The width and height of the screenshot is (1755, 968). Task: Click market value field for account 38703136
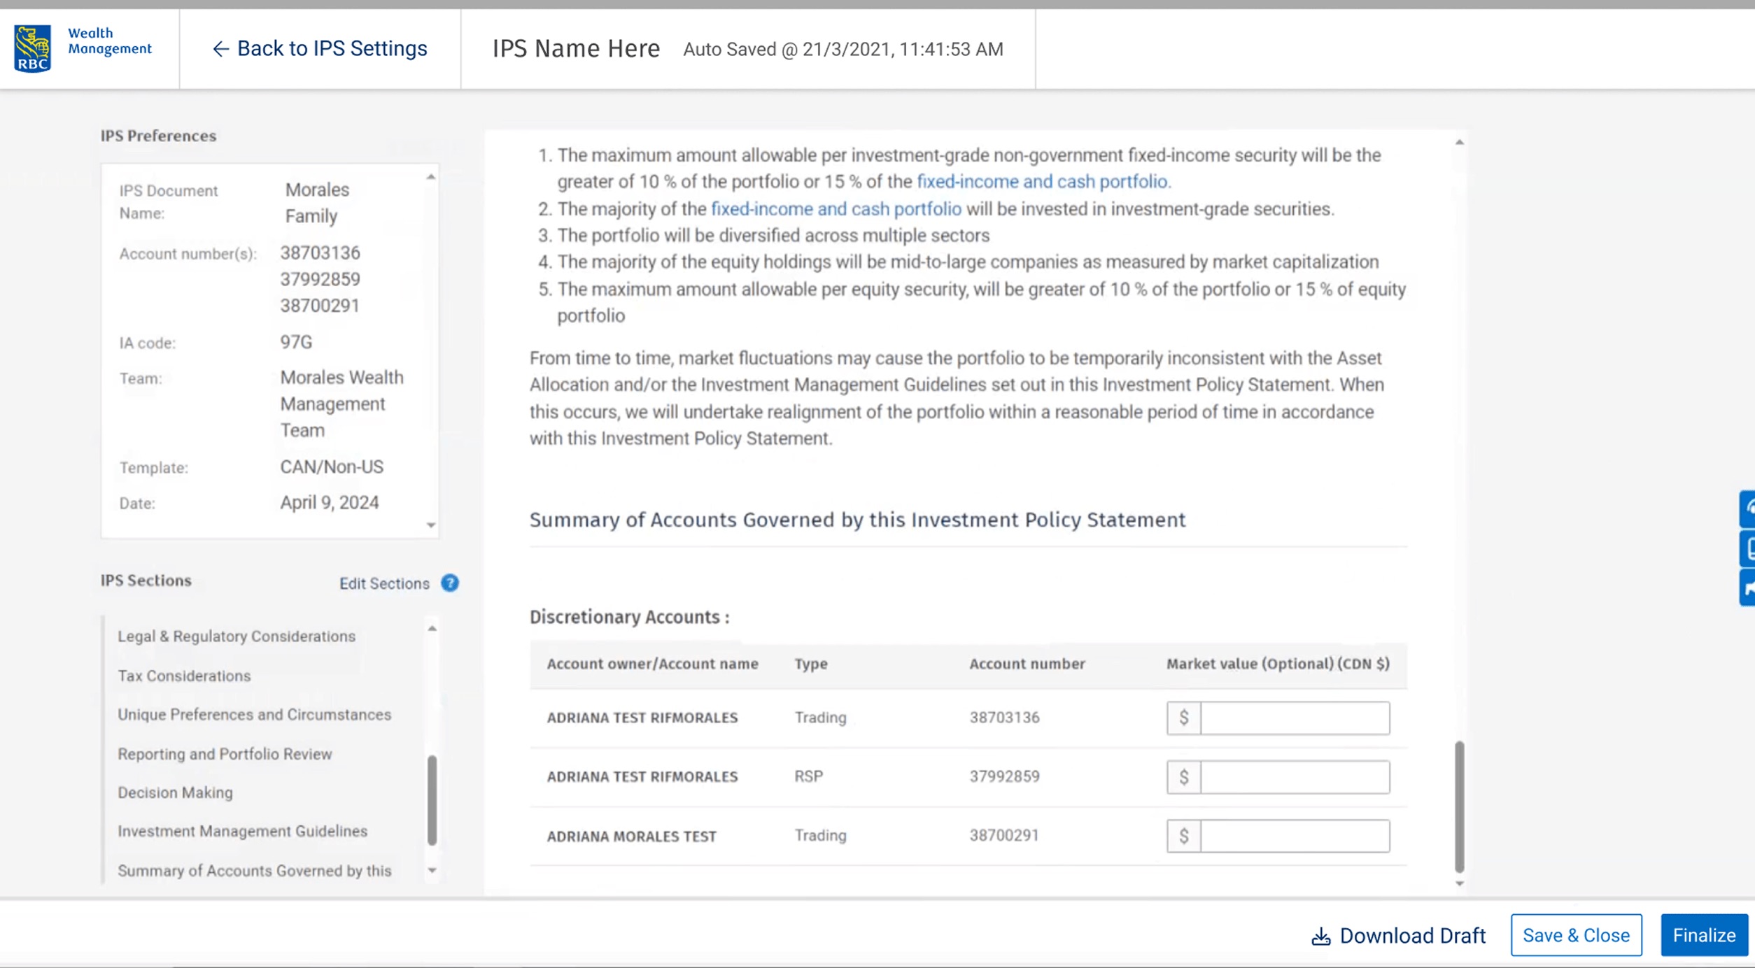coord(1294,718)
